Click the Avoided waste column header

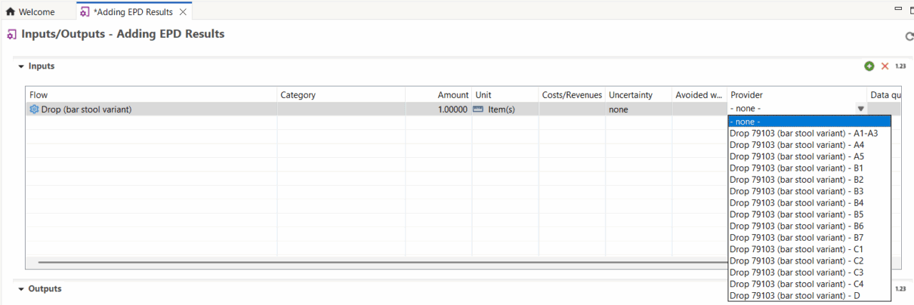click(700, 95)
